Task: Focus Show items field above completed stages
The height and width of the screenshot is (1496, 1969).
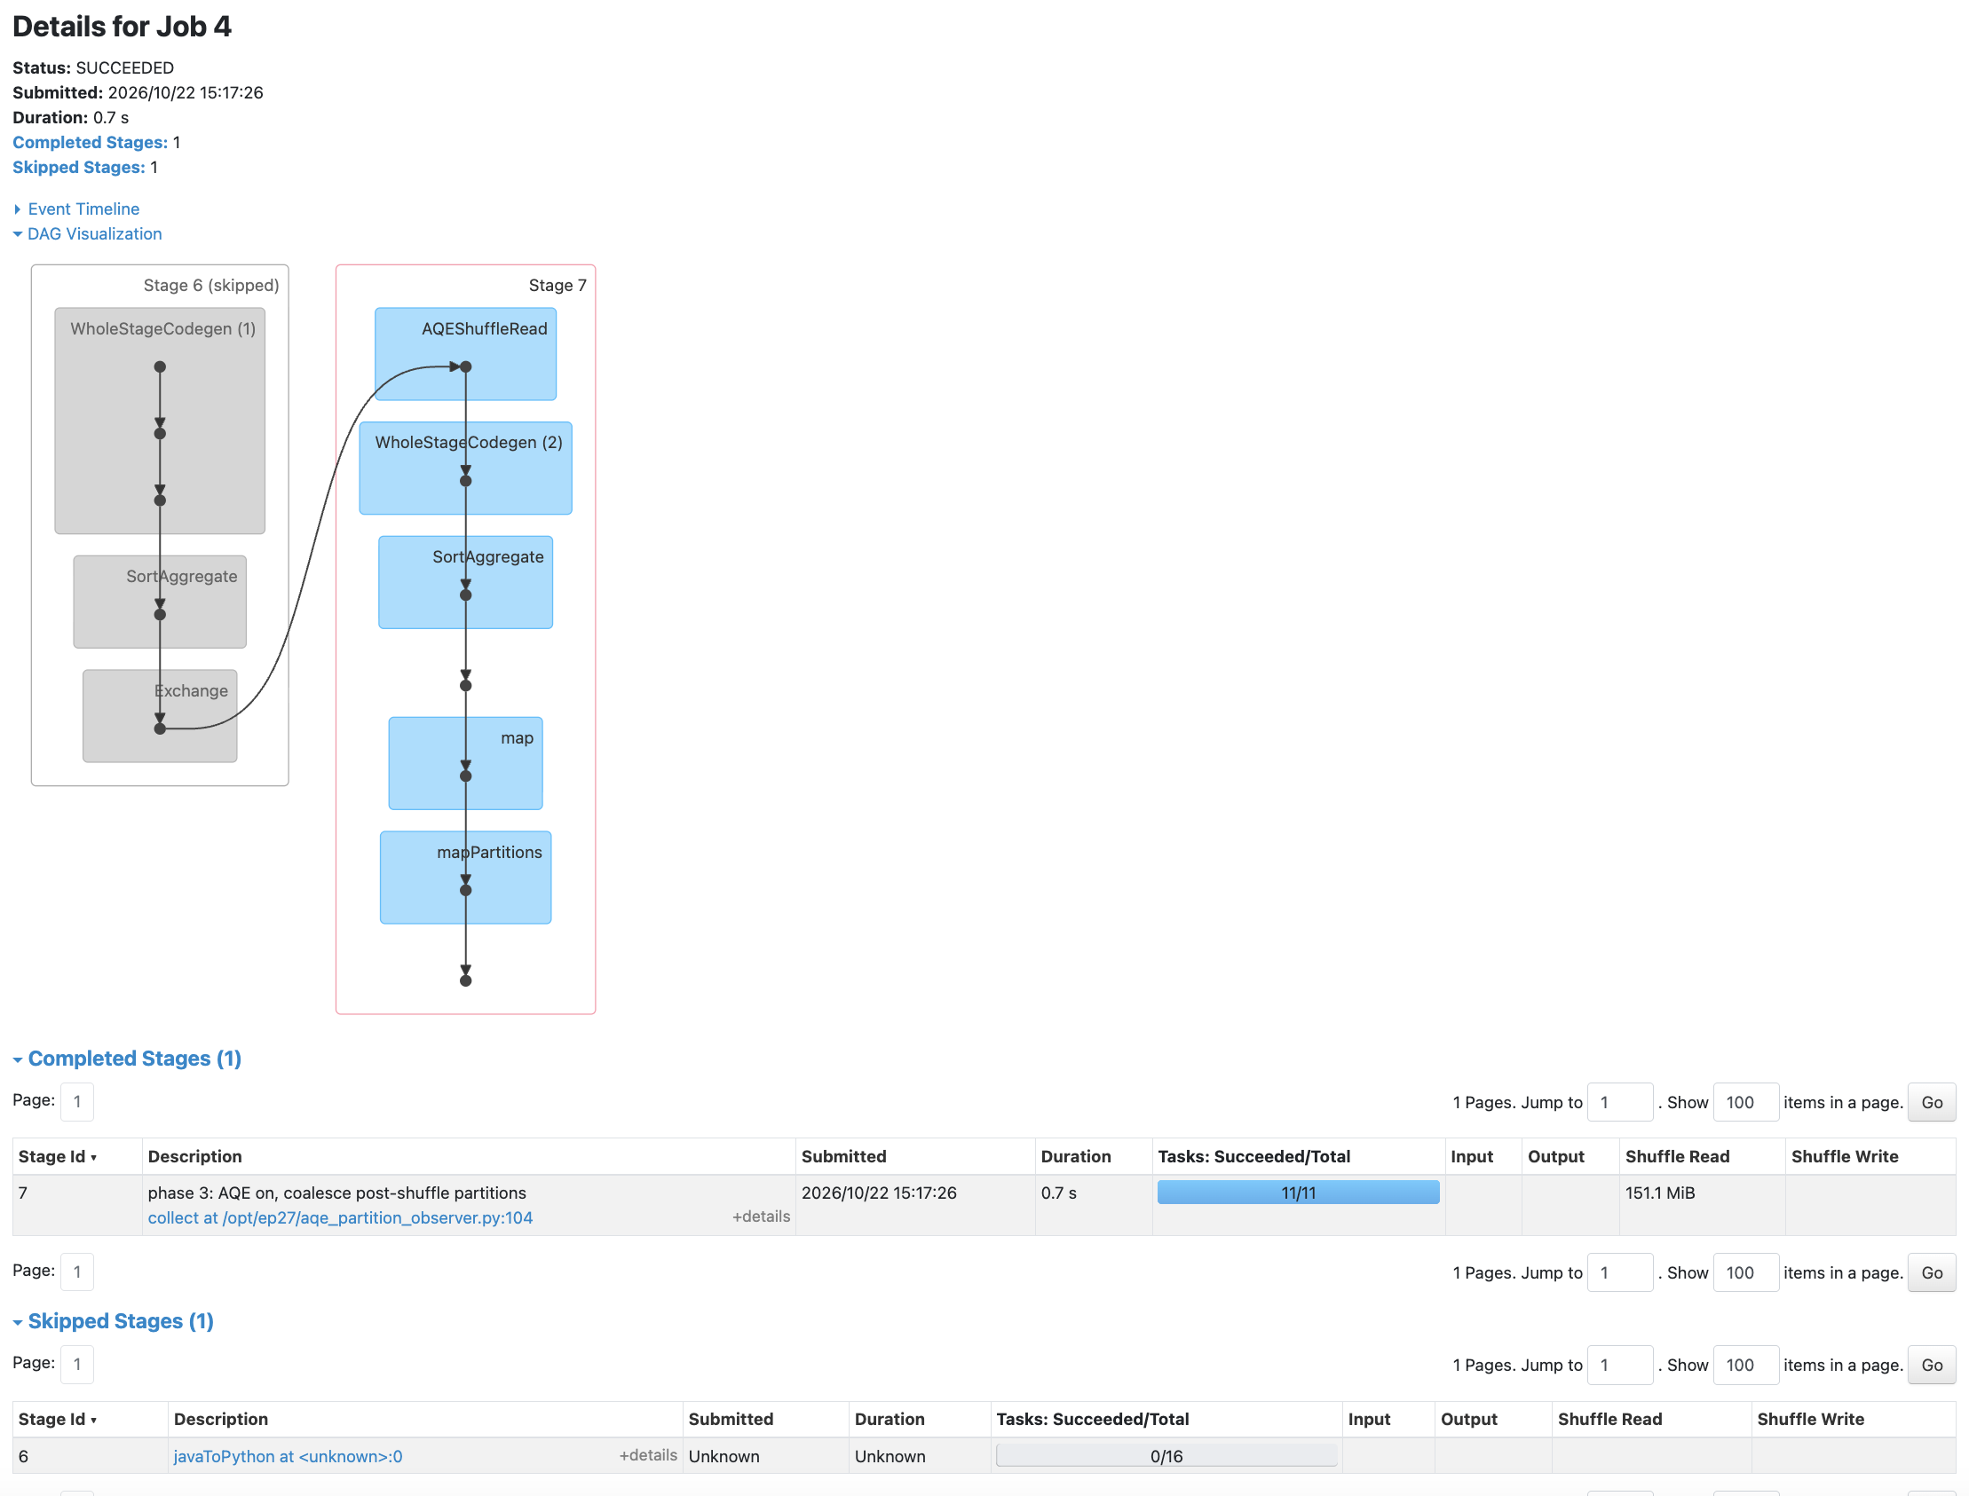Action: coord(1745,1101)
